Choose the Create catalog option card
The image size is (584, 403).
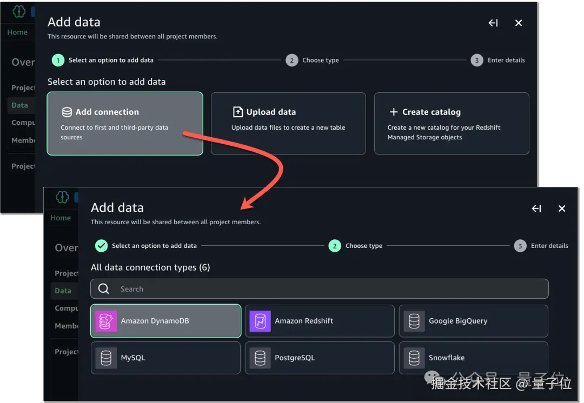point(452,124)
